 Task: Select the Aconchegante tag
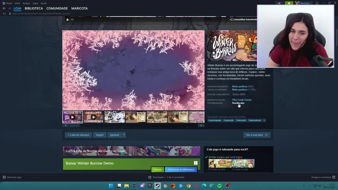pos(215,120)
